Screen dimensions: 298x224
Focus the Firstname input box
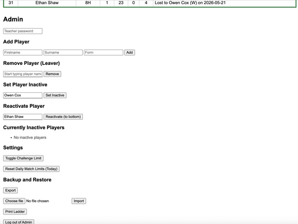coord(23,52)
